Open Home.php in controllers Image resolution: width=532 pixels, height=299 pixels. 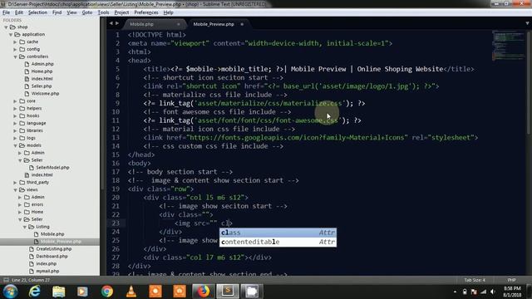coord(42,71)
